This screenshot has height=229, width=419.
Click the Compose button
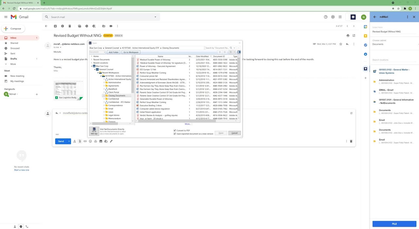(13, 29)
